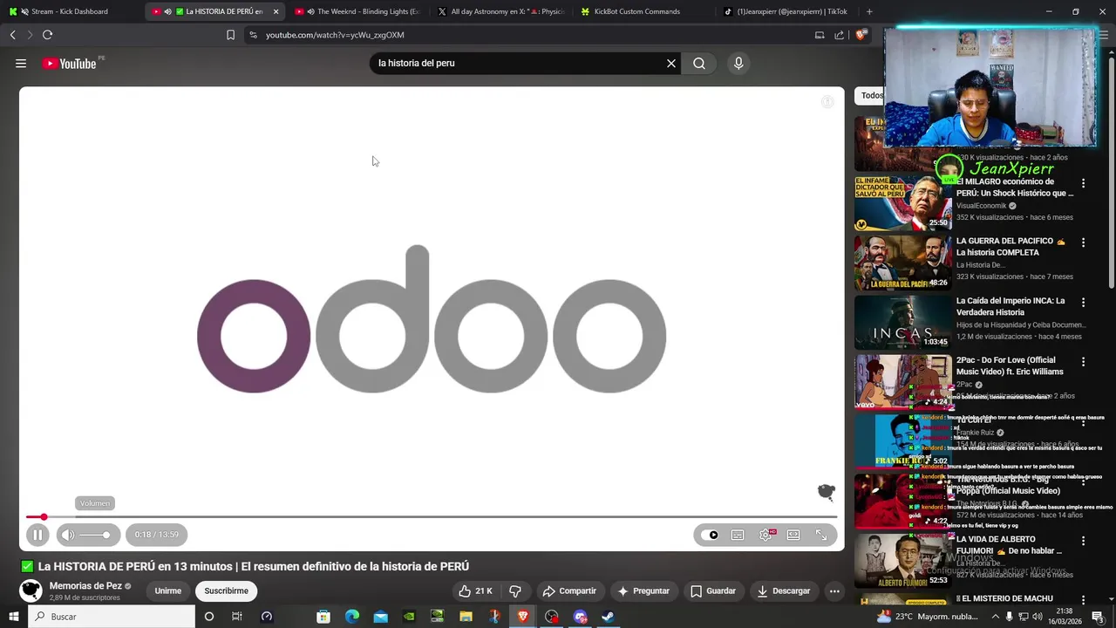Switch to All day Astronomy en X tab
1116x628 pixels.
click(501, 11)
